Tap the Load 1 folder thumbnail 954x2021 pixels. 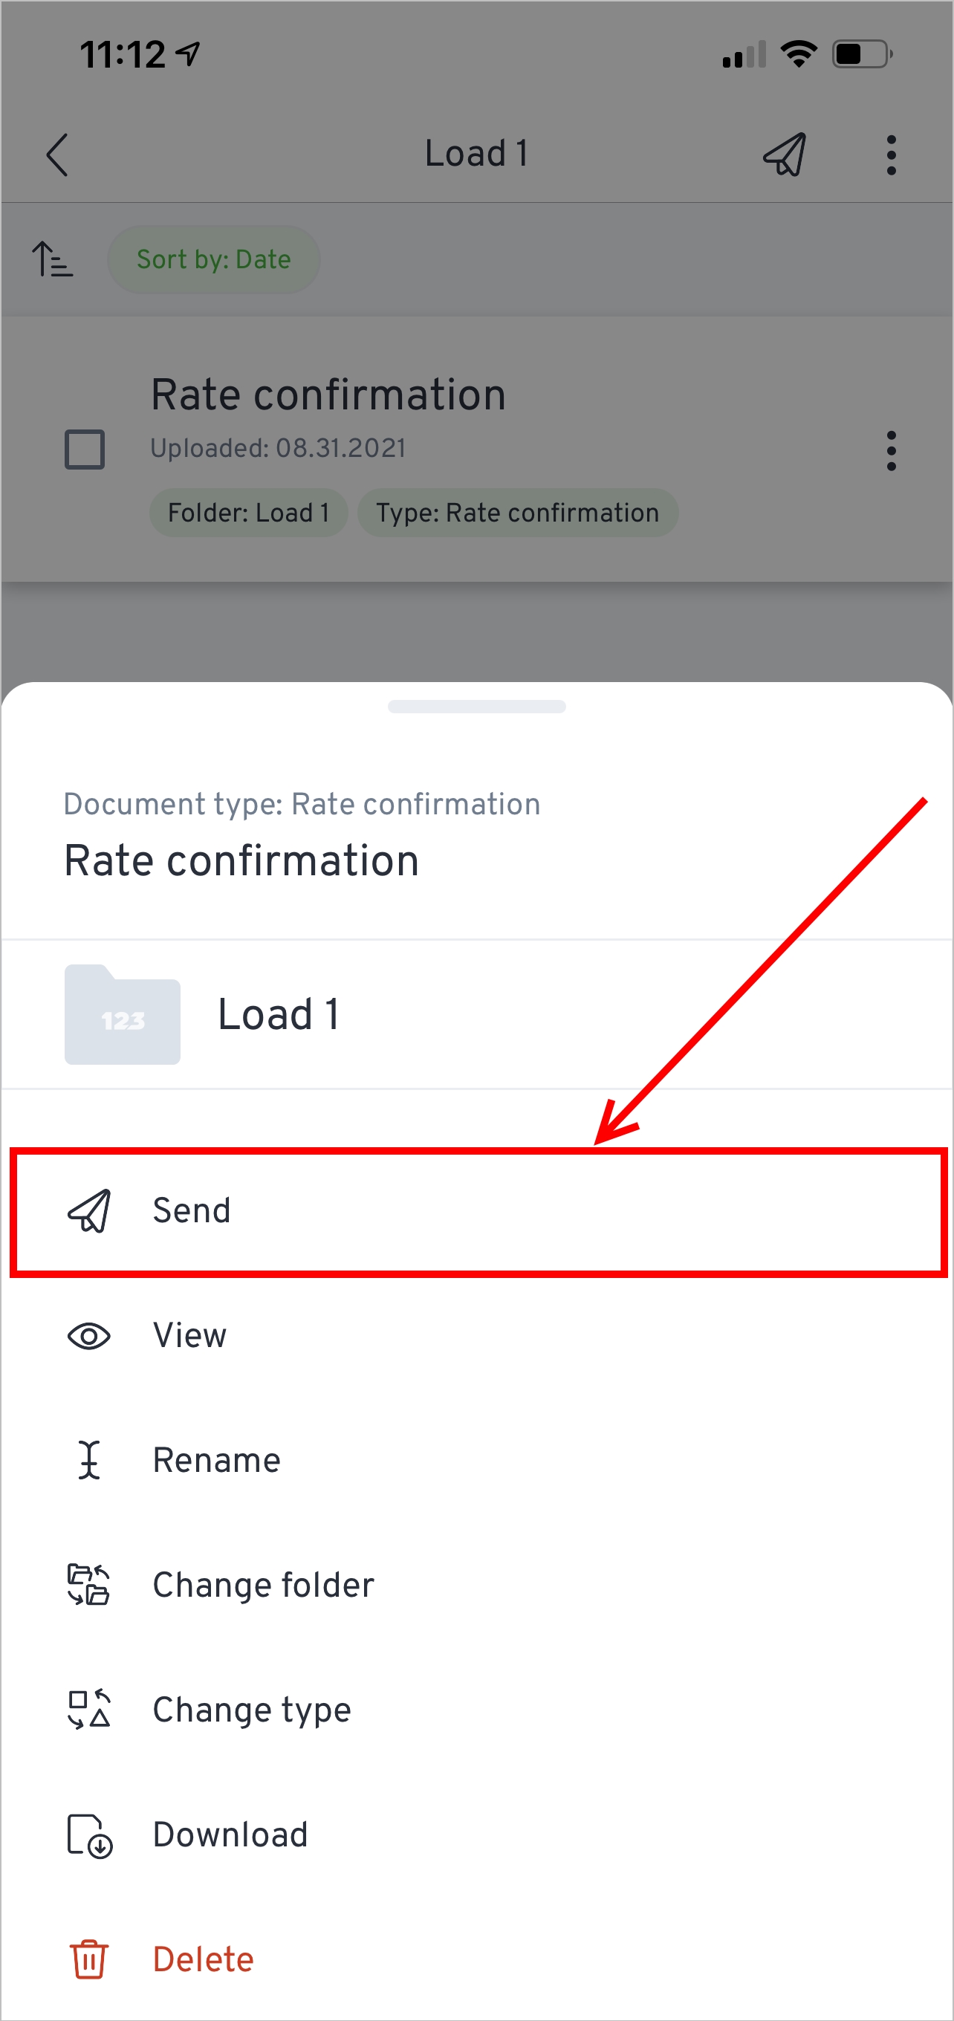click(123, 1014)
